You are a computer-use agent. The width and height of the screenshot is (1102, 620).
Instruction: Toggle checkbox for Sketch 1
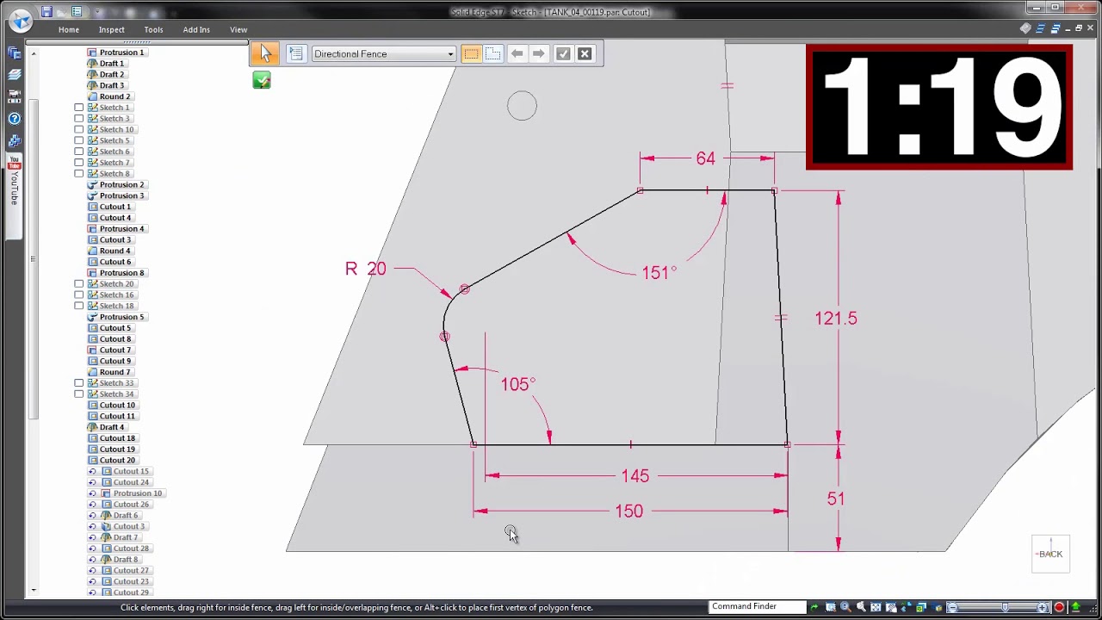pos(79,108)
